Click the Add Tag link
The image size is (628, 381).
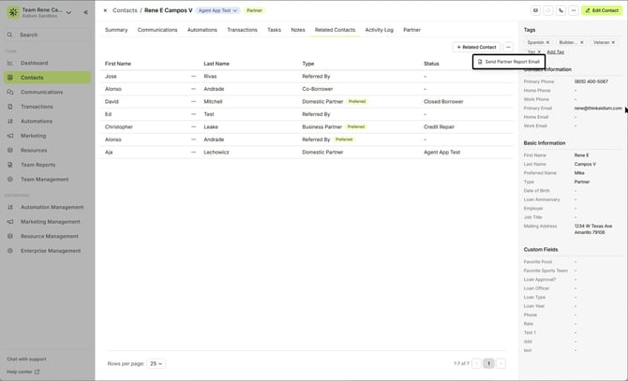pos(555,52)
